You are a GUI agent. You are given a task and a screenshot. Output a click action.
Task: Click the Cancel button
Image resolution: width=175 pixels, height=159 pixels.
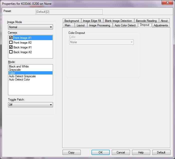coord(121,152)
